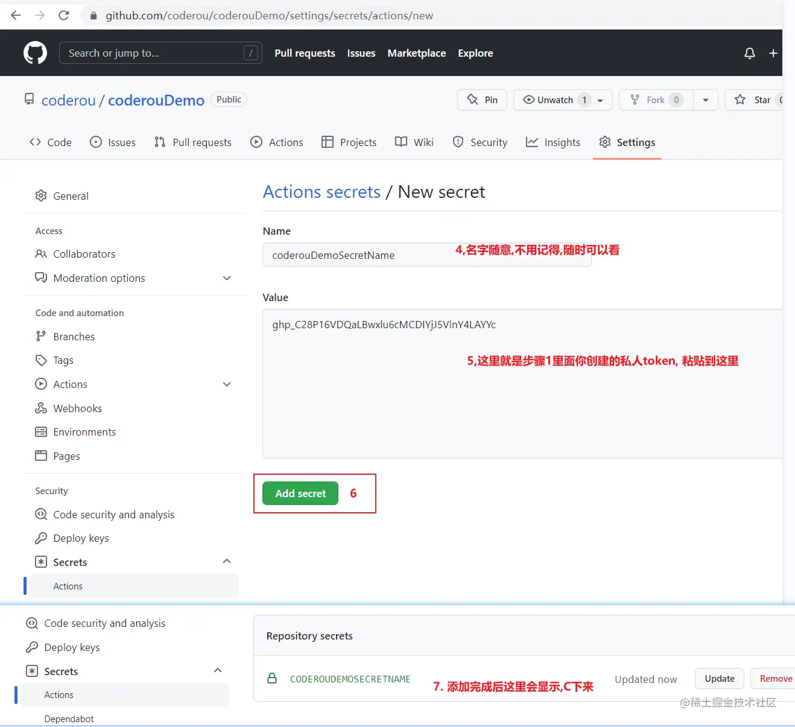Click the GitHub Octocat logo

[35, 53]
